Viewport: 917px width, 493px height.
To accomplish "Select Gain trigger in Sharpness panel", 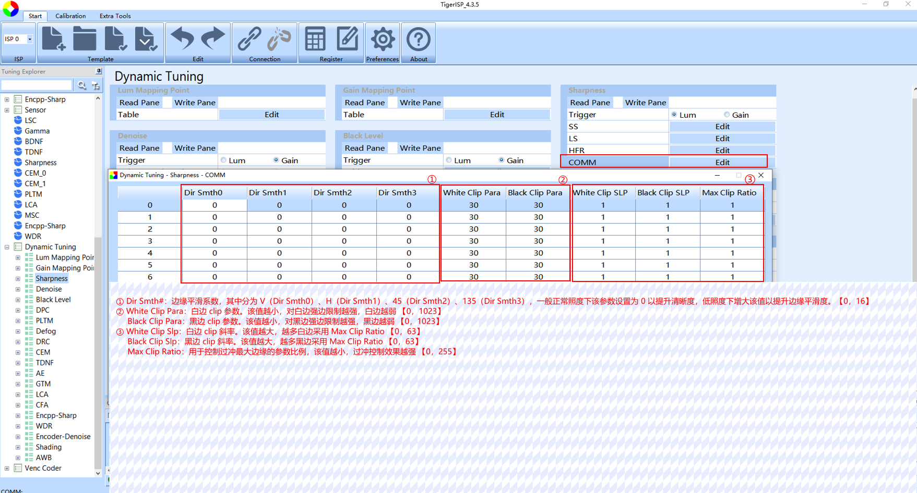I will 727,115.
